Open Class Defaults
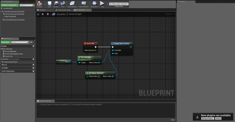The width and height of the screenshot is (235, 122). pos(84,4)
